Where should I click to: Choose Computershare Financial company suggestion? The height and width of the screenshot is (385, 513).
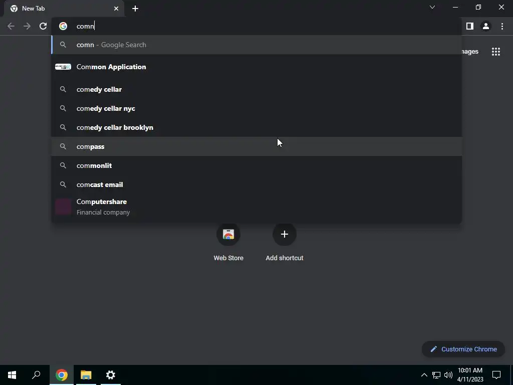point(257,207)
